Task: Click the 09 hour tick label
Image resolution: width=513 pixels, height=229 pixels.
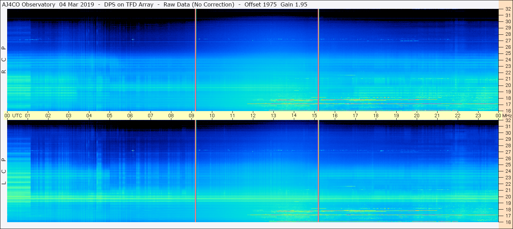Action: click(x=191, y=116)
